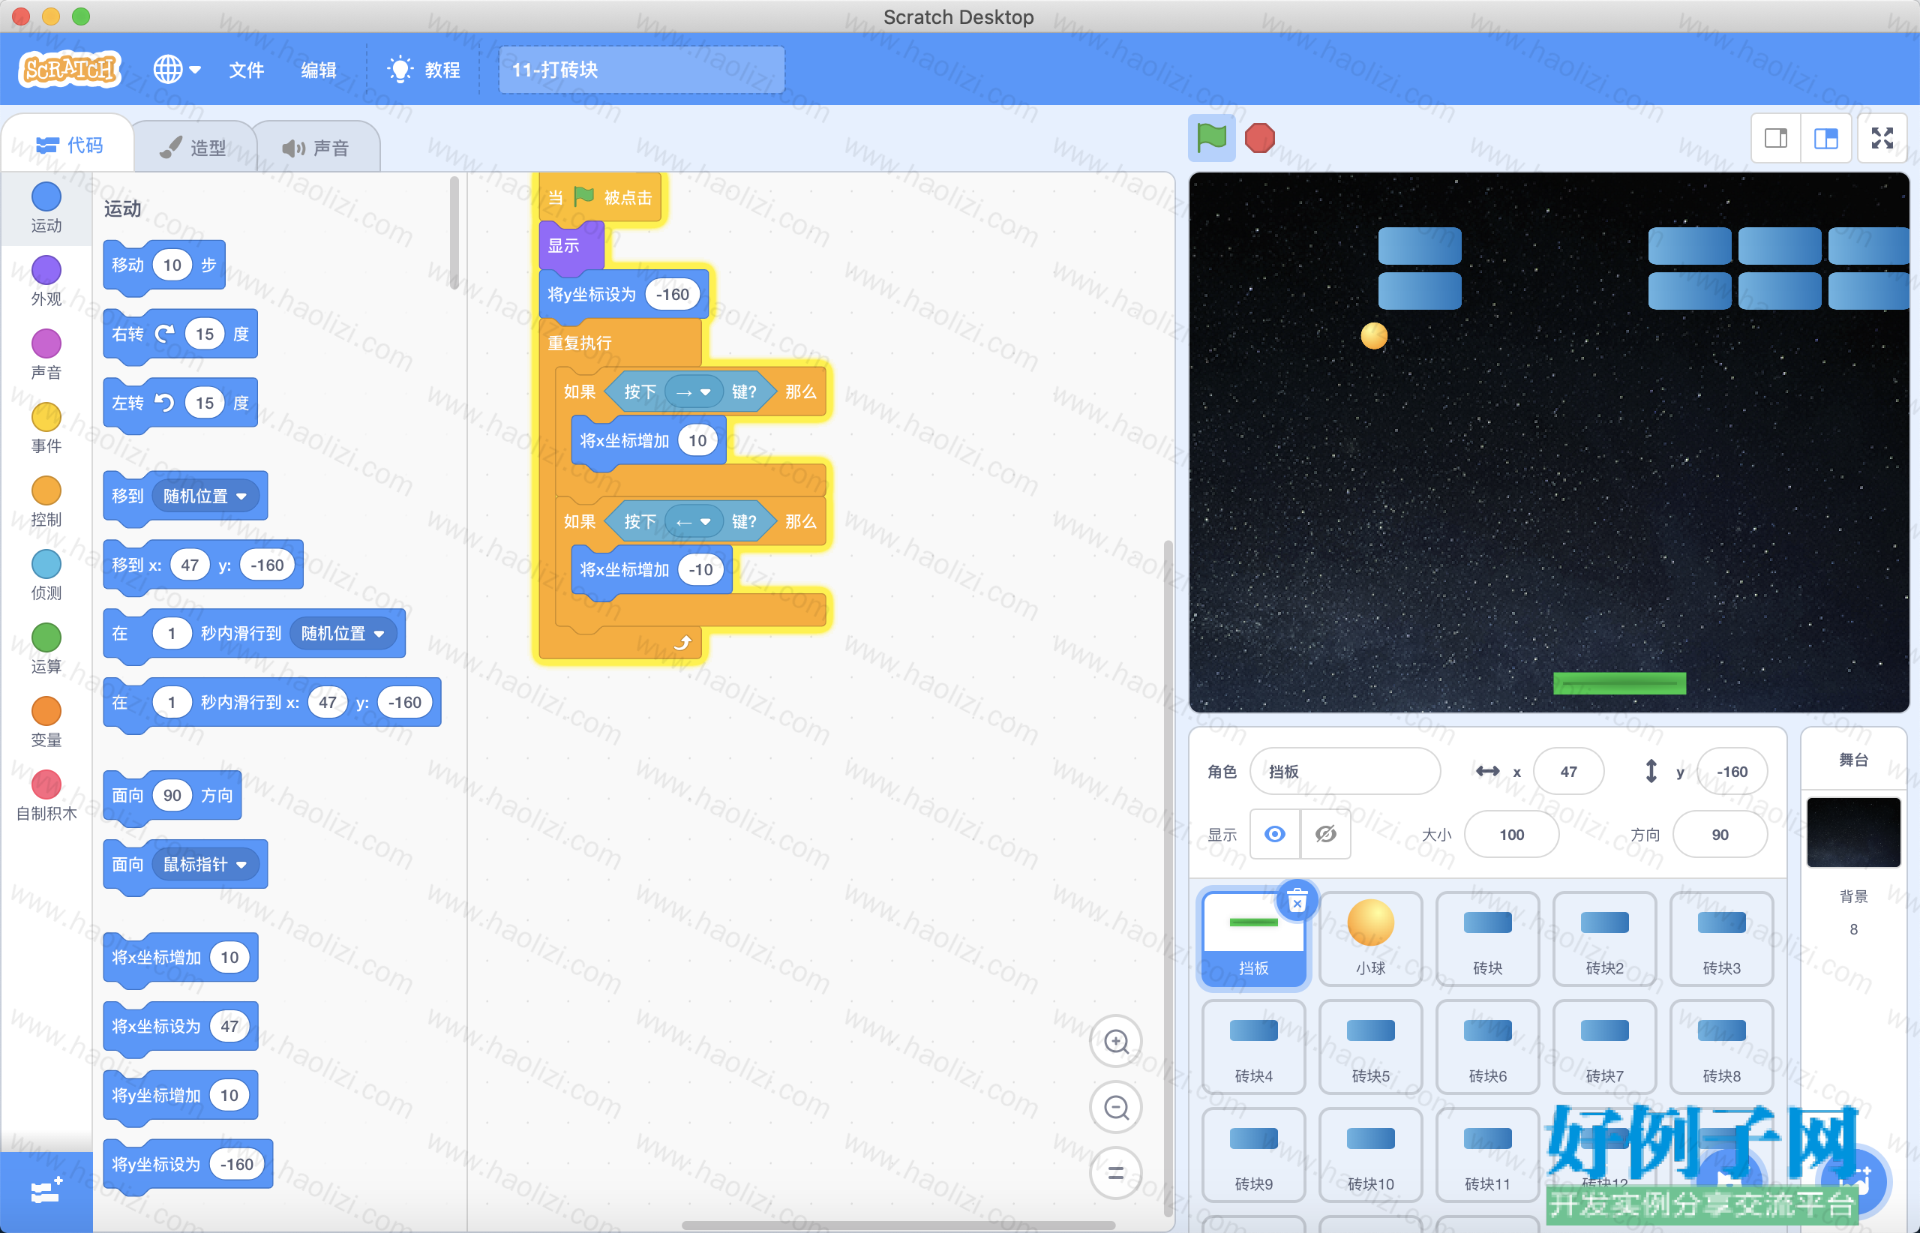This screenshot has height=1233, width=1920.
Task: Select the 运动 block category
Action: [46, 207]
